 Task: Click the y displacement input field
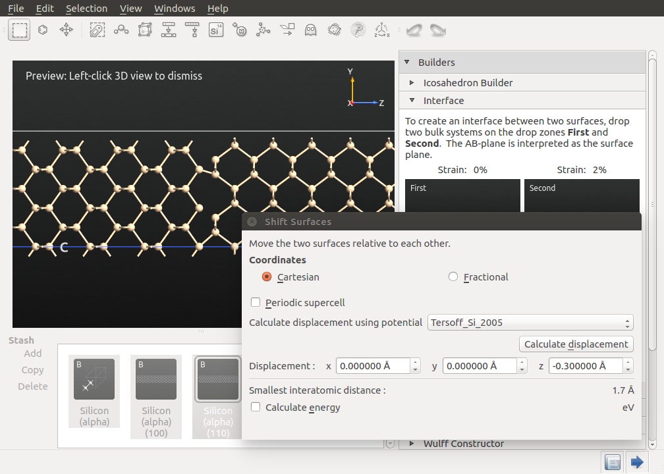click(480, 365)
